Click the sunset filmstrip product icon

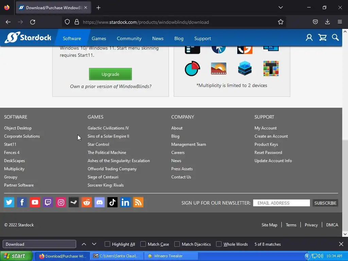[219, 68]
